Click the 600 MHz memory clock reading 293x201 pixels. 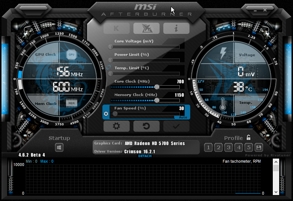click(68, 87)
